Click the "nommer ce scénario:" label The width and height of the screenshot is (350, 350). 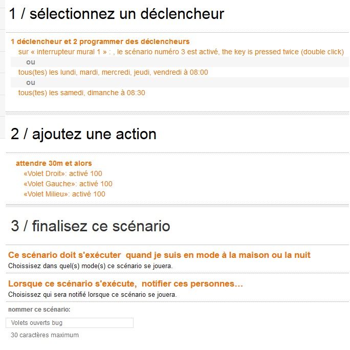39,310
